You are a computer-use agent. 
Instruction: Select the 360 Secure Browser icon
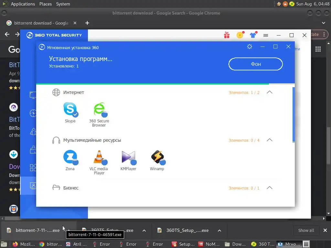coord(100,109)
